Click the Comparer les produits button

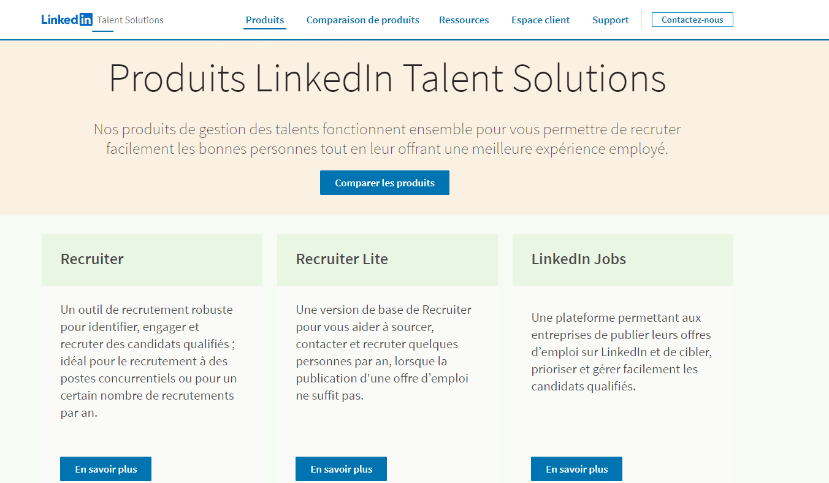pyautogui.click(x=384, y=183)
